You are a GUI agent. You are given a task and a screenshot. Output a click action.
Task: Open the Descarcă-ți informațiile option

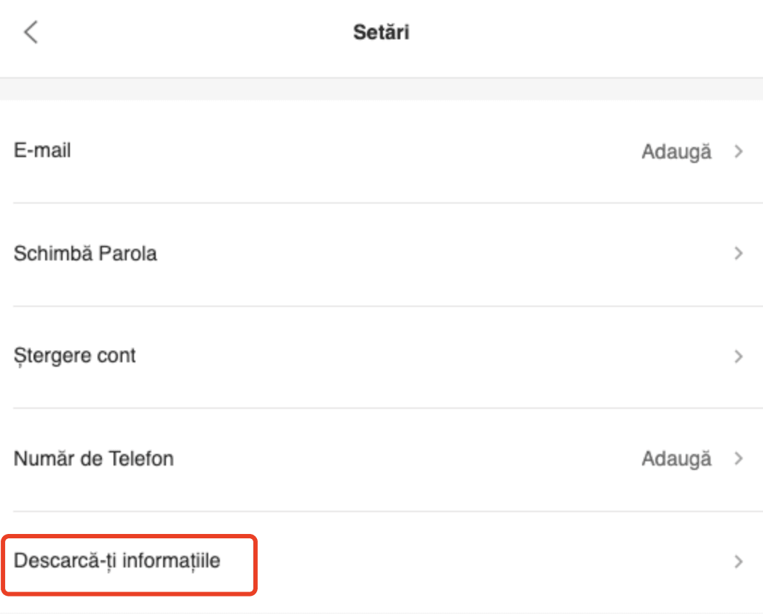tap(117, 562)
